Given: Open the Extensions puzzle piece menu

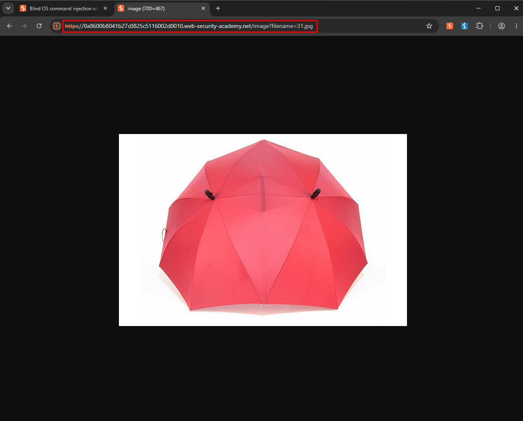Looking at the screenshot, I should click(x=479, y=26).
